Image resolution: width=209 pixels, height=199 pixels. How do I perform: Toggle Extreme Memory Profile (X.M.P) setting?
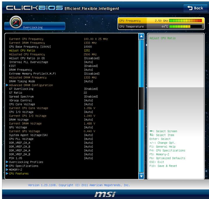(92, 74)
